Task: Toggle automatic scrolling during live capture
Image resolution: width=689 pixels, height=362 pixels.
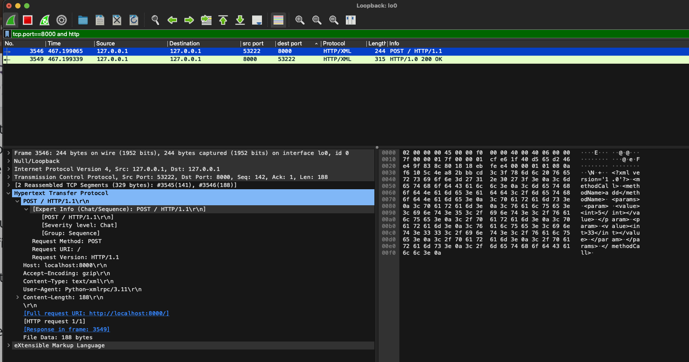Action: [x=257, y=20]
